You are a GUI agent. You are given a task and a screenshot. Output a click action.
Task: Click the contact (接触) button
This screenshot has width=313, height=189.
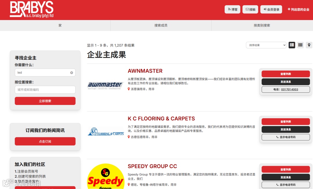[x=250, y=9]
